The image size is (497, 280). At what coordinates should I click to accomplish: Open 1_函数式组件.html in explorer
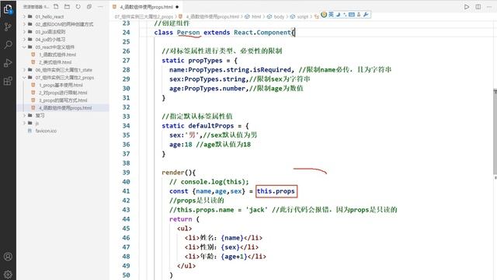(x=57, y=54)
